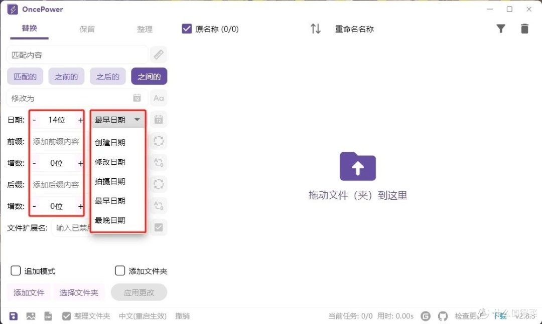Select the 之后的 mode toggle
Viewport: 542px width, 324px height.
(x=107, y=76)
